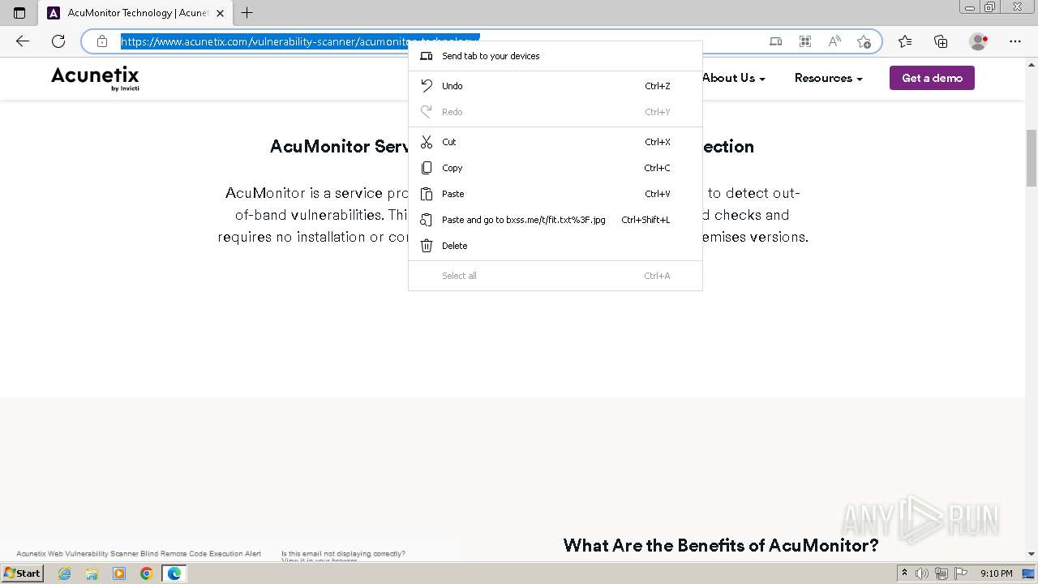Screen dimensions: 1038x584
Task: Choose Paste from the context menu
Action: pos(555,194)
